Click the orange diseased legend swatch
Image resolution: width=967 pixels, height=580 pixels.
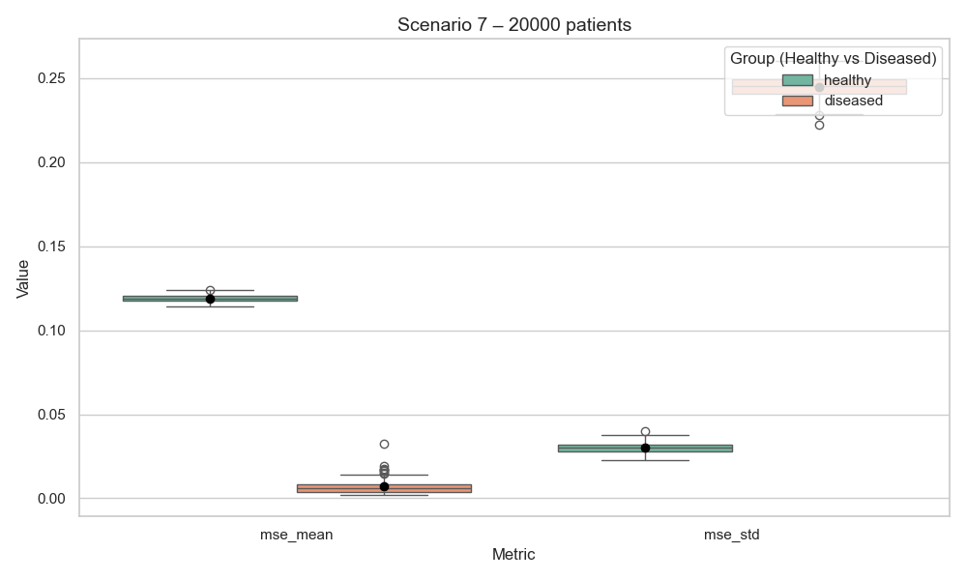click(797, 101)
